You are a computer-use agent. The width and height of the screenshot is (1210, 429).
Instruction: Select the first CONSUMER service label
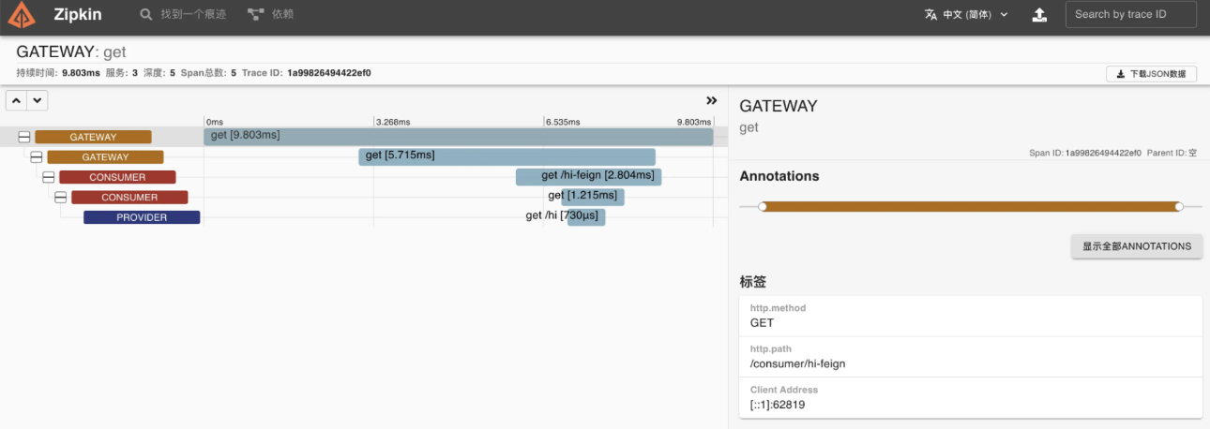117,177
